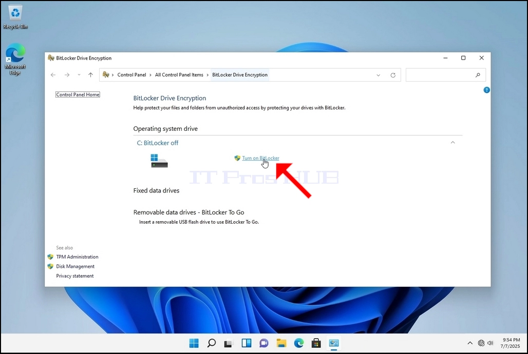Click the BitLocker window title bar icon
The height and width of the screenshot is (354, 528).
[51, 58]
